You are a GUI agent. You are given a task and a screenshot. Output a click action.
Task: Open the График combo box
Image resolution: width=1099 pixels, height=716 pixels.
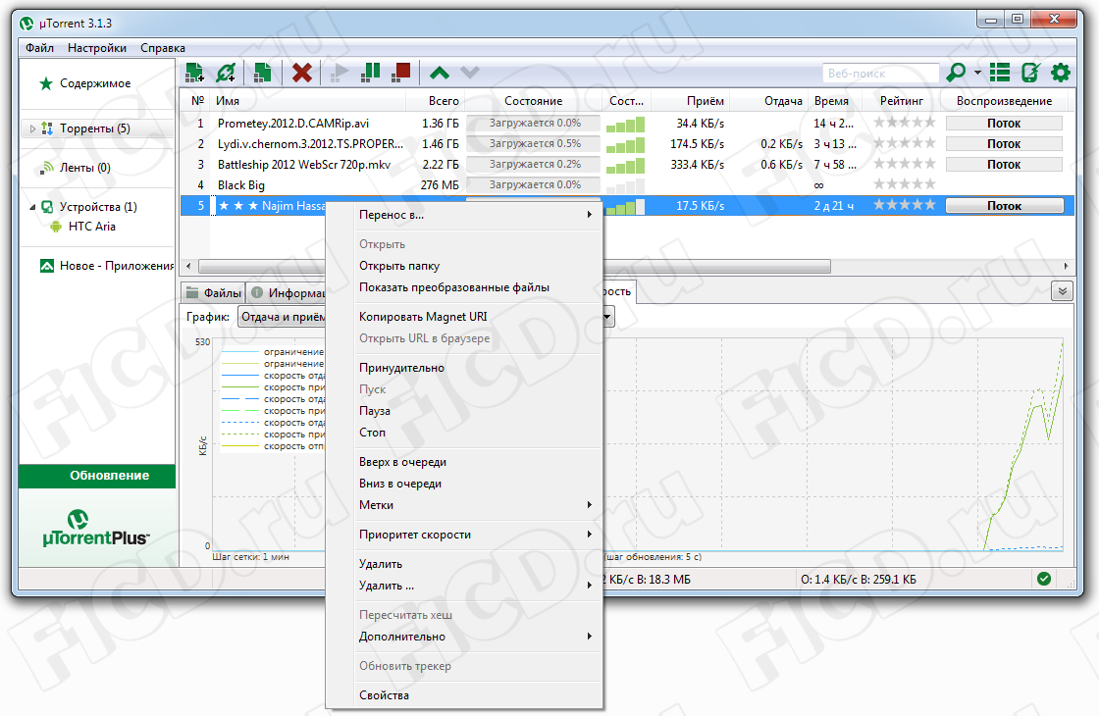click(426, 318)
